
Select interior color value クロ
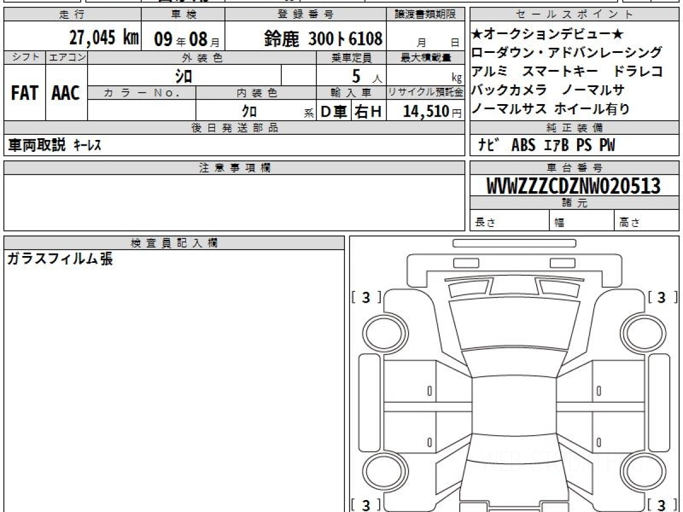point(249,112)
